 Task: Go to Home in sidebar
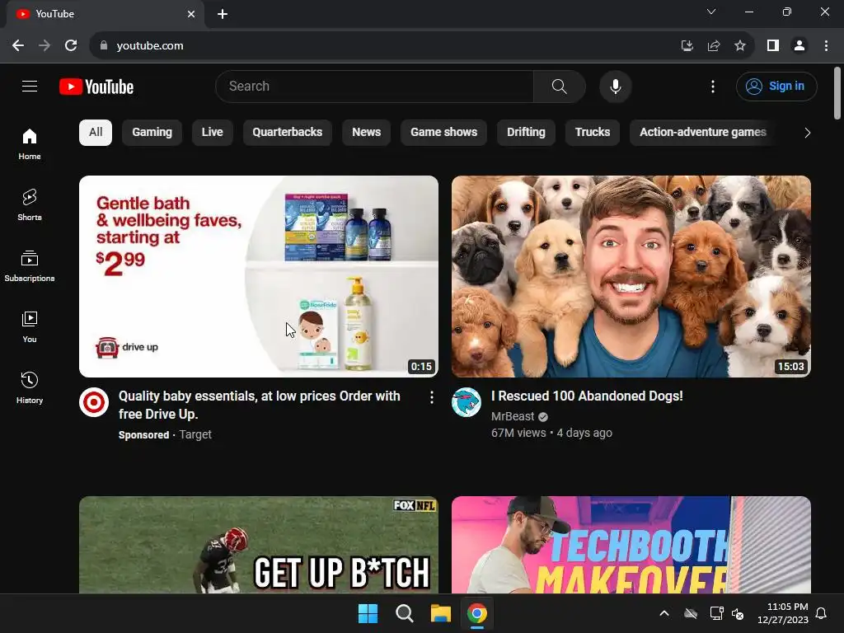[30, 144]
